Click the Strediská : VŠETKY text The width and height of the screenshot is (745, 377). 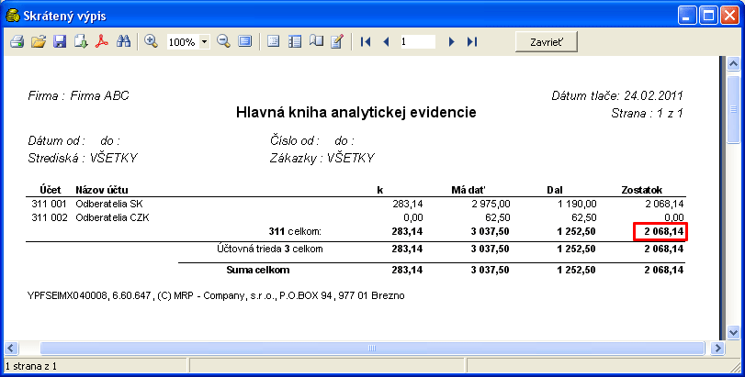click(83, 158)
